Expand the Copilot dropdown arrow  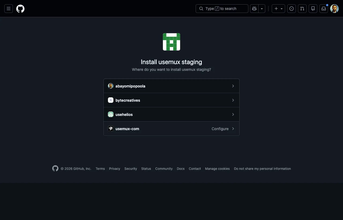tap(262, 9)
